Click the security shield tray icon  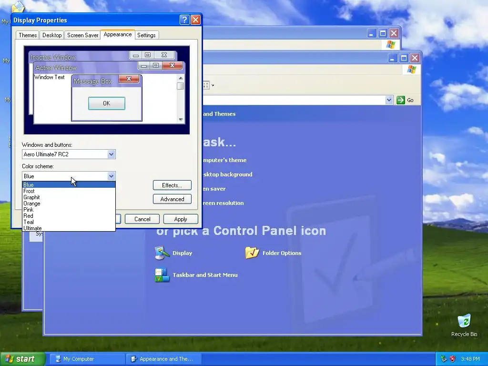pyautogui.click(x=453, y=359)
